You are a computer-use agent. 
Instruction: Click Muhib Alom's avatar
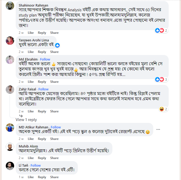tap(10, 147)
